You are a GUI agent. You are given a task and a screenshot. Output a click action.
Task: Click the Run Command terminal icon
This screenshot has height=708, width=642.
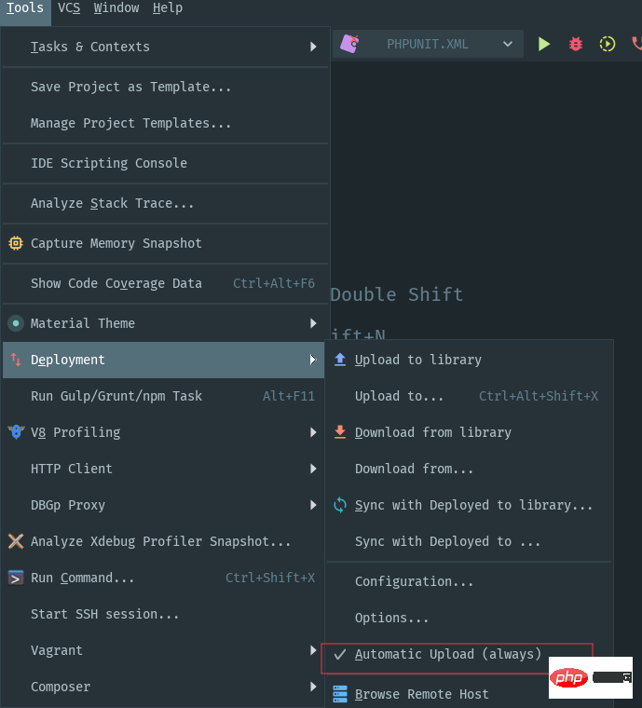pos(16,578)
